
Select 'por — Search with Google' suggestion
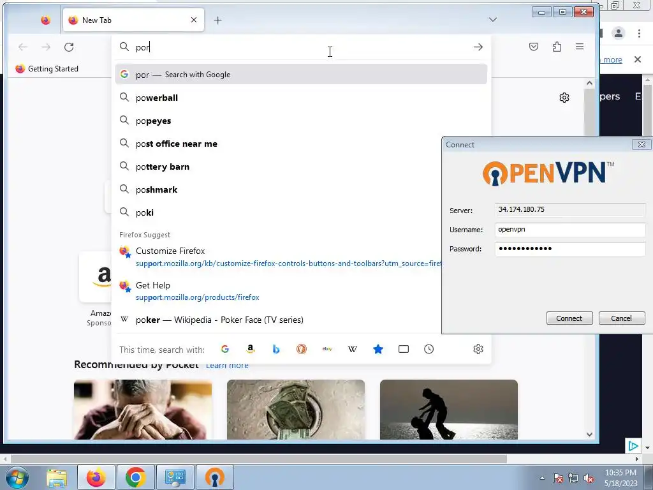pos(301,75)
